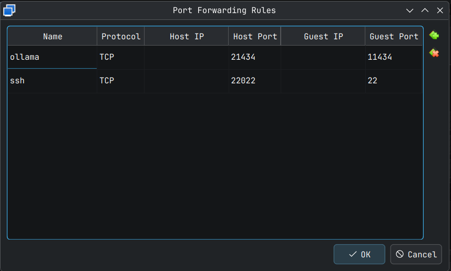The width and height of the screenshot is (451, 271).
Task: Click the empty Host IP cell for ssh
Action: pos(187,81)
